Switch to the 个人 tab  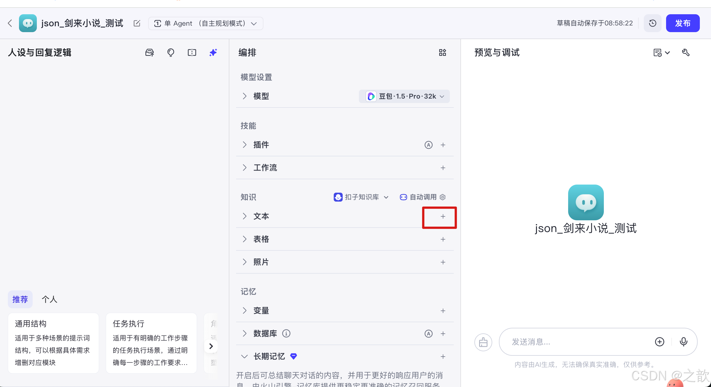(x=49, y=299)
